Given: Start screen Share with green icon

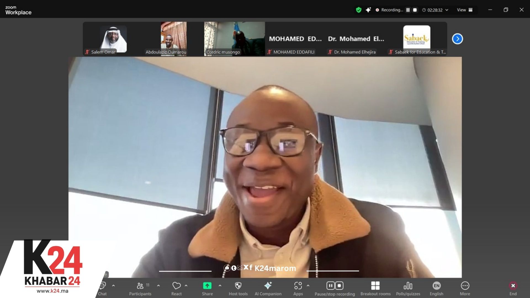Looking at the screenshot, I should pyautogui.click(x=207, y=286).
